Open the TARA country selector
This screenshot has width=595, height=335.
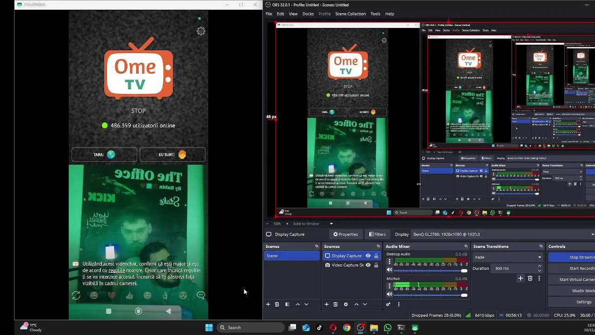pos(104,154)
